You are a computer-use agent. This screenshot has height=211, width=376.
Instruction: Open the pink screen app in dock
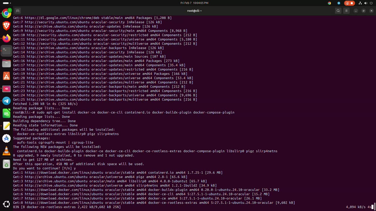(6, 89)
